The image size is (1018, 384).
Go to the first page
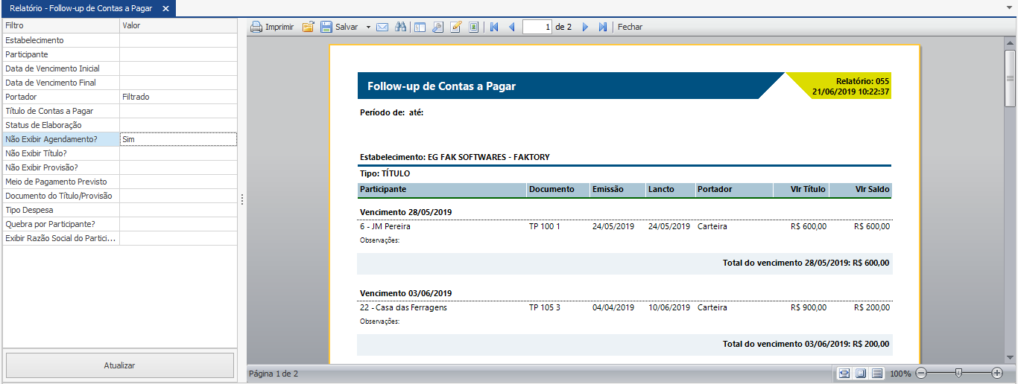click(x=493, y=27)
